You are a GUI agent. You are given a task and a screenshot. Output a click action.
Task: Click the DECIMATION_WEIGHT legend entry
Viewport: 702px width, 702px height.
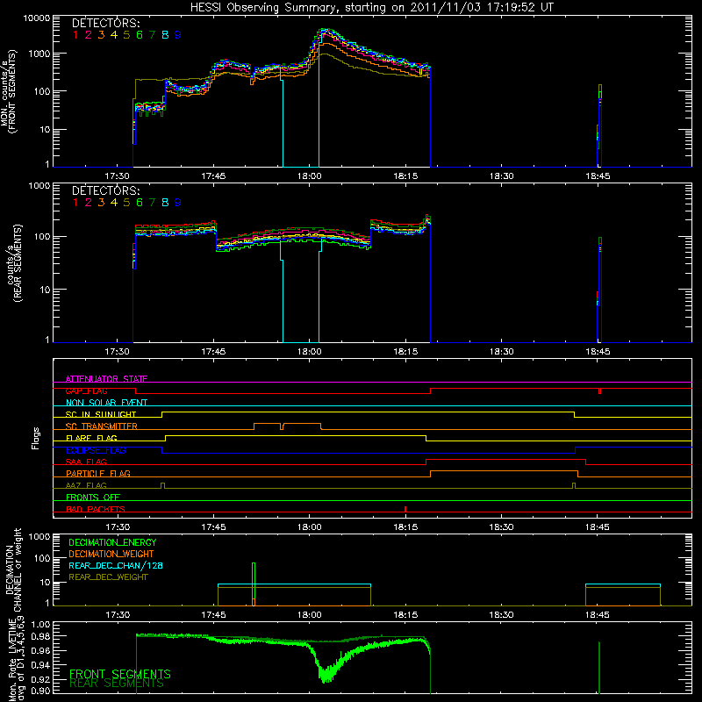pos(111,555)
